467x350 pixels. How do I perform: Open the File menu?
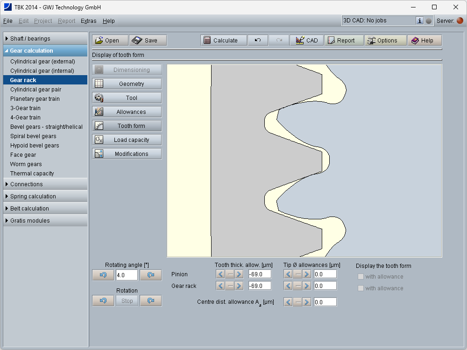[7, 21]
